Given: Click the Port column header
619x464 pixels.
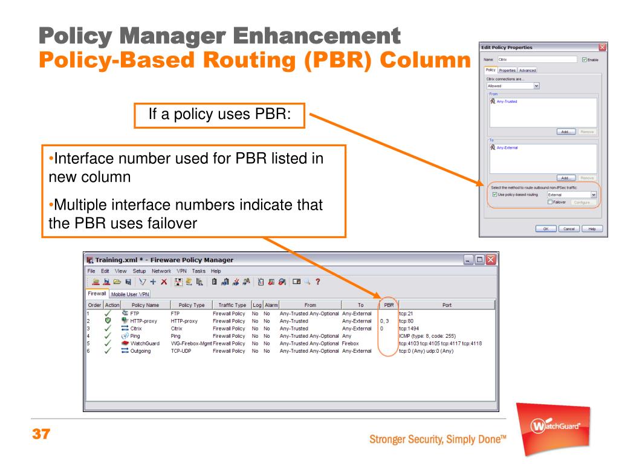Looking at the screenshot, I should pos(447,305).
